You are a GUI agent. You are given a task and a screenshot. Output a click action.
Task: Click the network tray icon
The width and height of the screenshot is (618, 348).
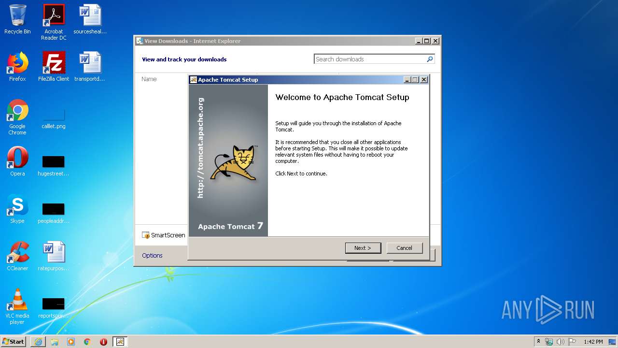[x=549, y=342]
